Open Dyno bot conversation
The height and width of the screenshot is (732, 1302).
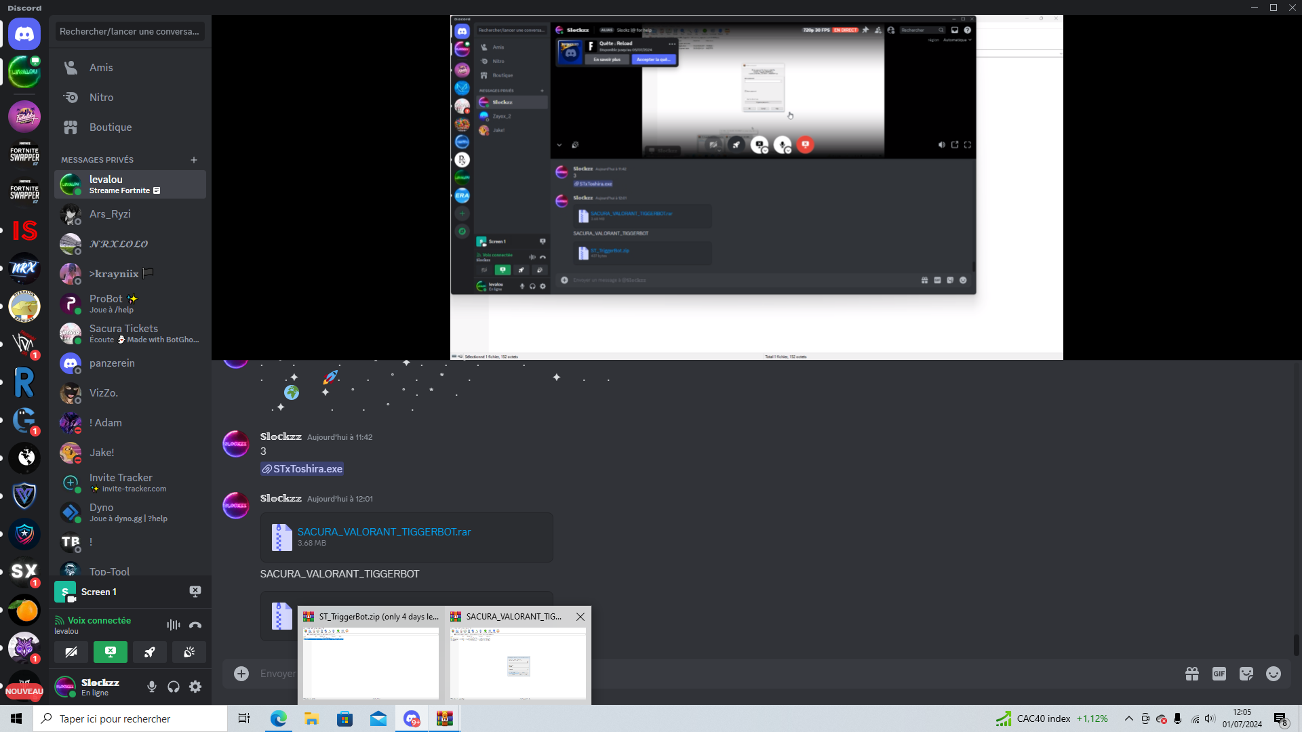[x=130, y=512]
